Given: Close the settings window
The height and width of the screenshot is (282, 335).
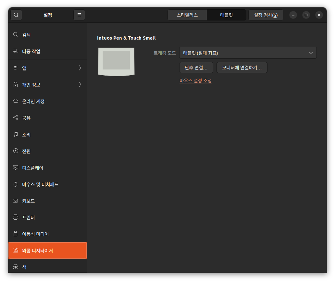Looking at the screenshot, I should click(x=319, y=15).
